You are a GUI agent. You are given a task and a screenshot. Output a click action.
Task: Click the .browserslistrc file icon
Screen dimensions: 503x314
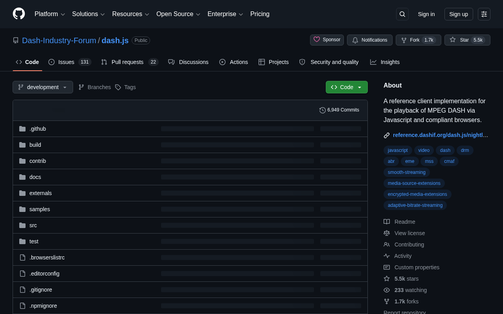click(x=22, y=257)
